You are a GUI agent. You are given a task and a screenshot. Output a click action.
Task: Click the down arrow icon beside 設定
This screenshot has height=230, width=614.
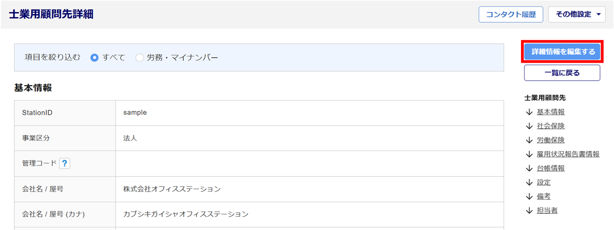[529, 182]
